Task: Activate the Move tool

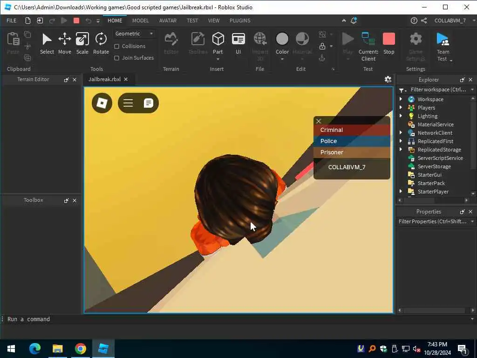Action: [64, 44]
